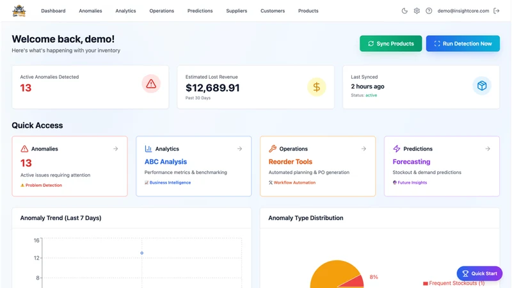Click the chart icon beside Business Intelligence
Image resolution: width=512 pixels, height=288 pixels.
(x=147, y=182)
